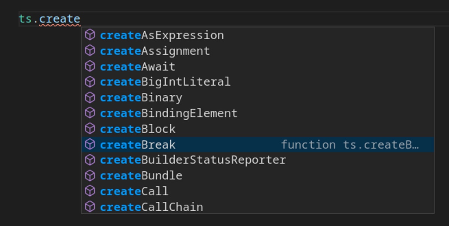Insert the createBigIntLiteral suggestion
449x226 pixels.
165,82
